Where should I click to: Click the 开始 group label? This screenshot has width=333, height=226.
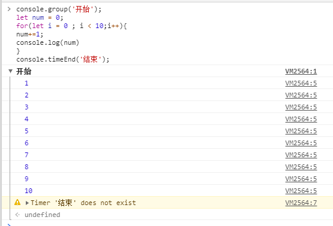pos(24,71)
